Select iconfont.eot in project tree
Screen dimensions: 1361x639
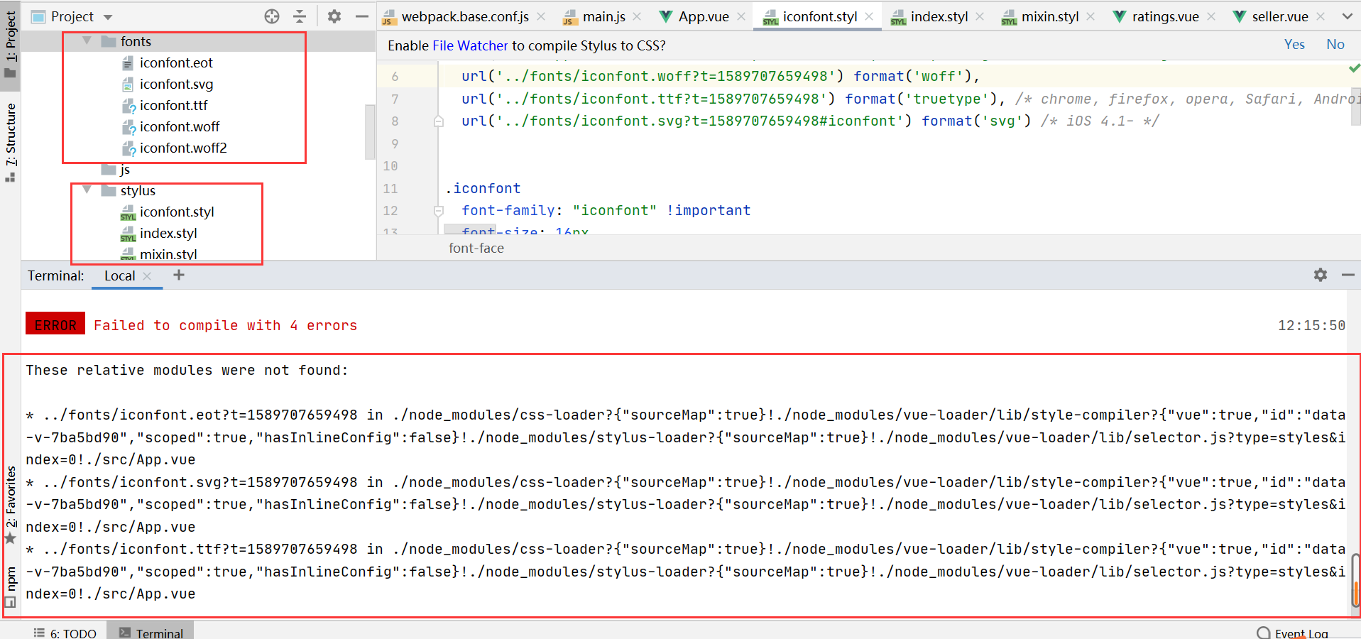click(x=176, y=63)
